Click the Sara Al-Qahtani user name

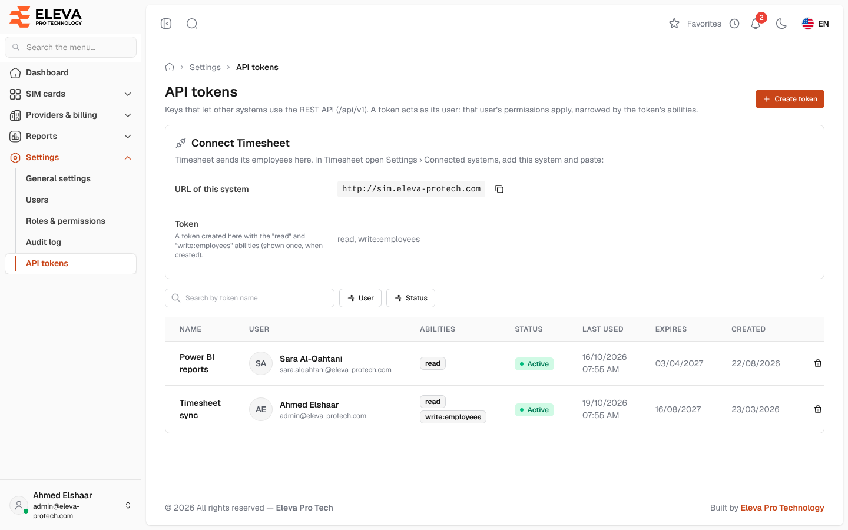[x=311, y=359]
